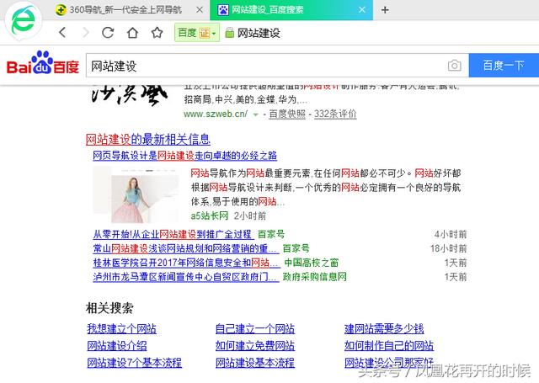Open the 百度 证 certificate dropdown

pyautogui.click(x=197, y=33)
